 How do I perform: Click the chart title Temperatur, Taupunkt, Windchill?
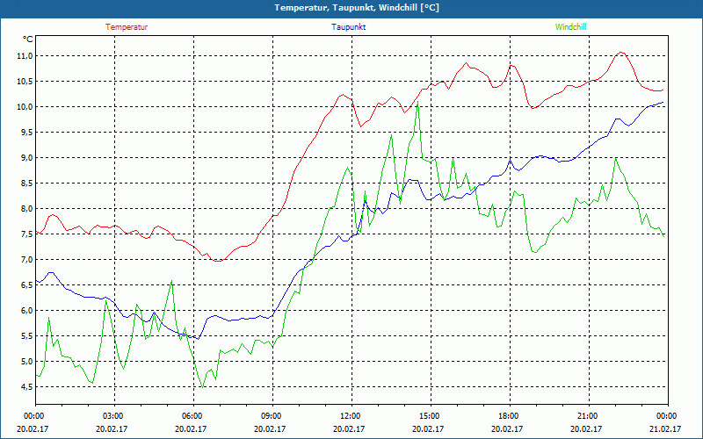click(x=357, y=8)
